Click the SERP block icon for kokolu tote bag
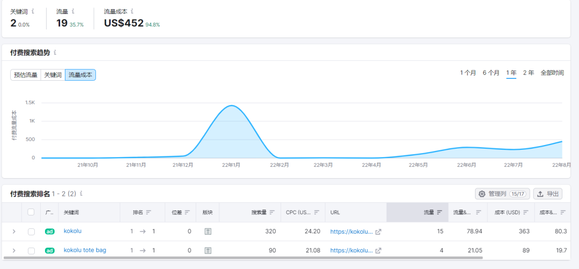This screenshot has height=269, width=579. pos(208,250)
